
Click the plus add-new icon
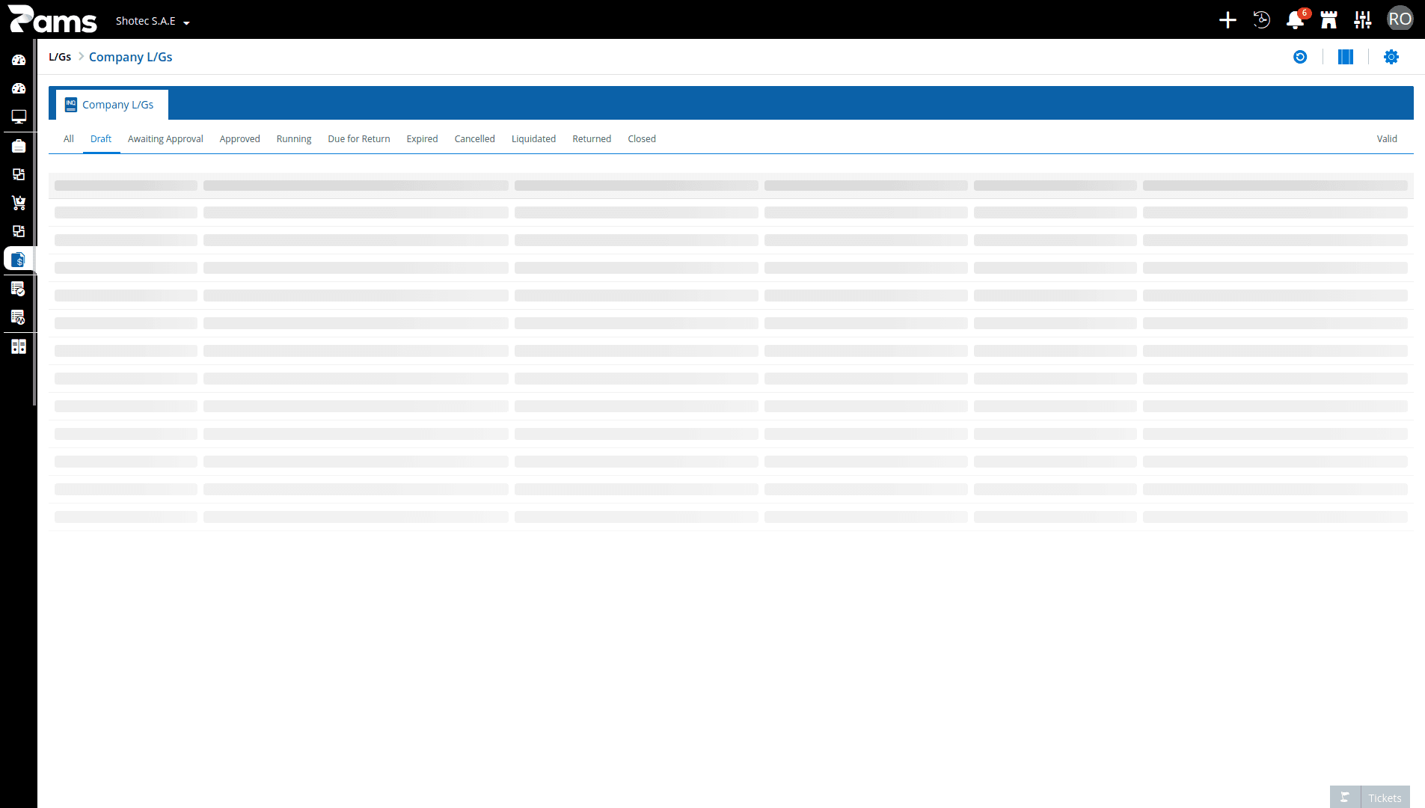[x=1228, y=20]
